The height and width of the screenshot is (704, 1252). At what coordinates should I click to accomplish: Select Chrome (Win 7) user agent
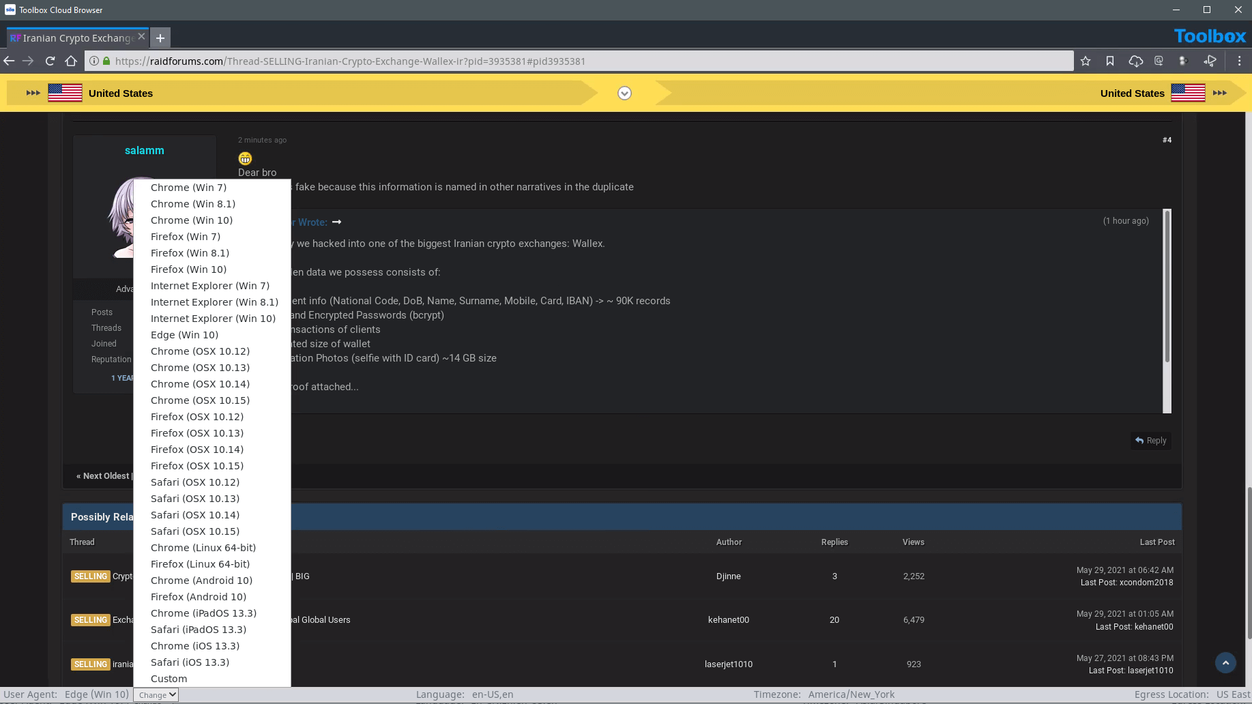coord(212,188)
